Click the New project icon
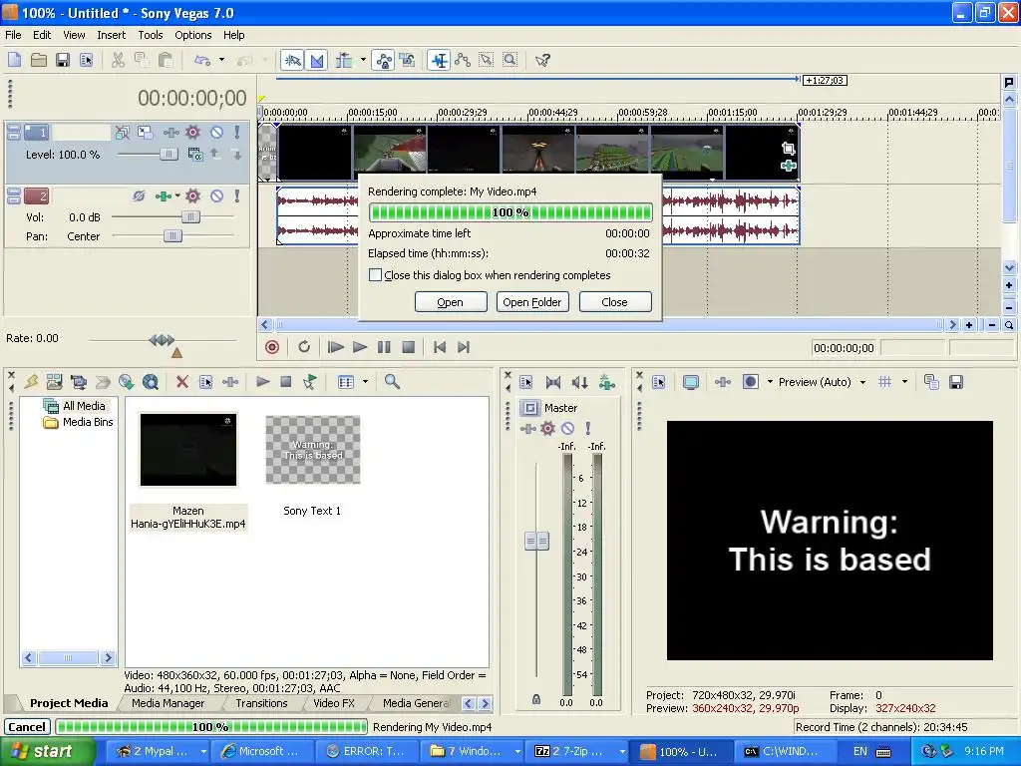Viewport: 1021px width, 766px height. tap(14, 61)
